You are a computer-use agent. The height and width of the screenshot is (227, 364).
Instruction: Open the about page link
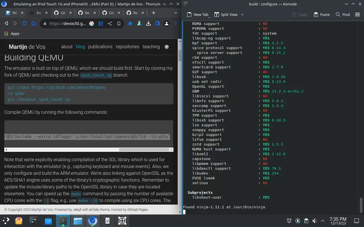[67, 47]
